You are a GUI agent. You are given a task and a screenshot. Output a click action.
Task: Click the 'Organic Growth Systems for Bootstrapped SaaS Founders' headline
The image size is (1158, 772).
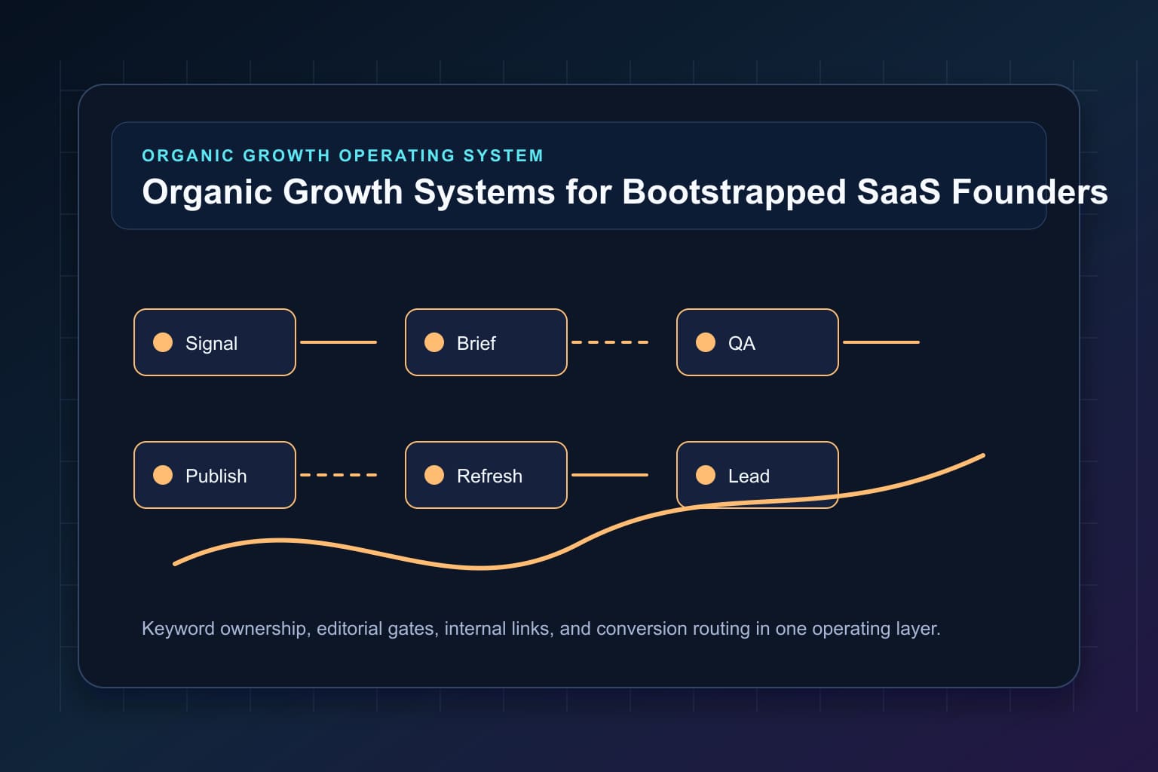coord(625,191)
